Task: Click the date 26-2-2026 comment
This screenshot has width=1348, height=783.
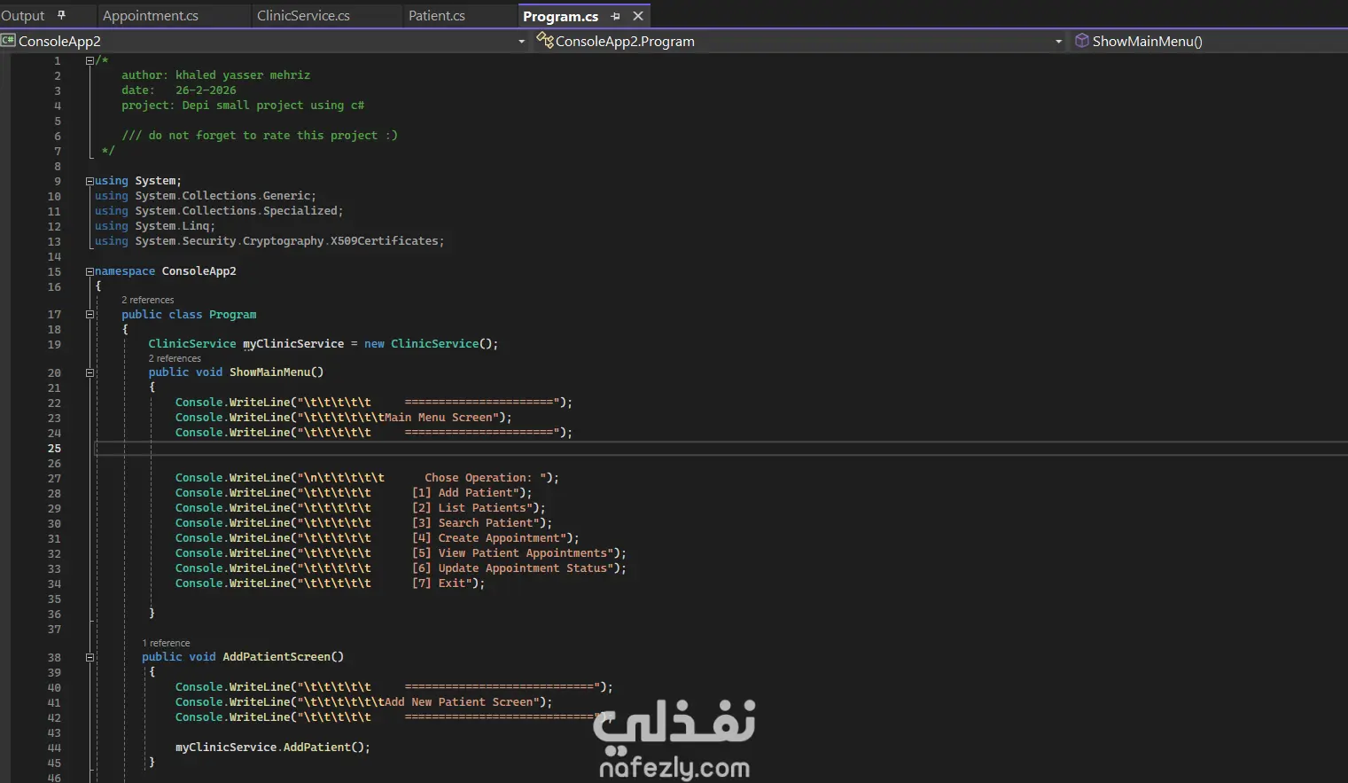Action: tap(179, 90)
